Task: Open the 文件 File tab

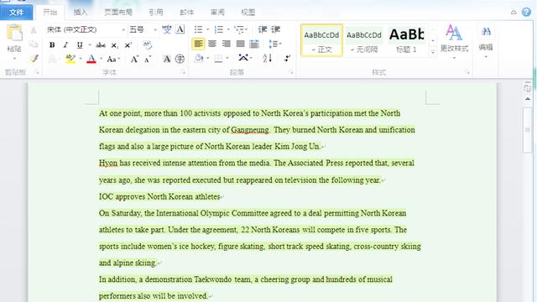Action: [x=17, y=13]
